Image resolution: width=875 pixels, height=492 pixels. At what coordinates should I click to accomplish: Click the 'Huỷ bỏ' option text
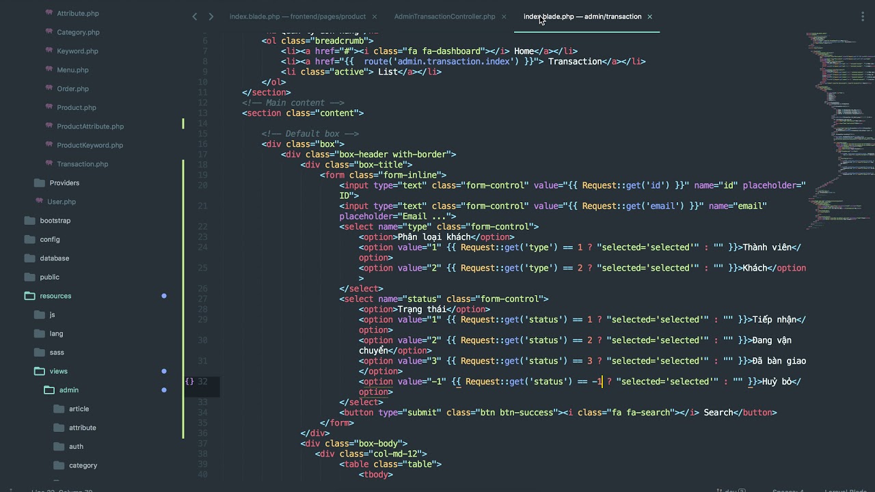[777, 382]
